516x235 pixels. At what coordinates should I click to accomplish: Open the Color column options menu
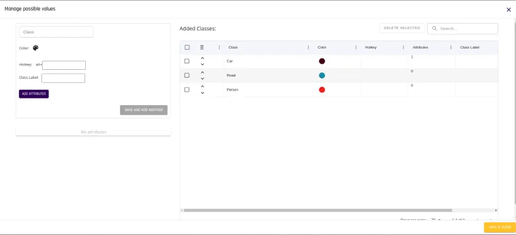click(356, 47)
